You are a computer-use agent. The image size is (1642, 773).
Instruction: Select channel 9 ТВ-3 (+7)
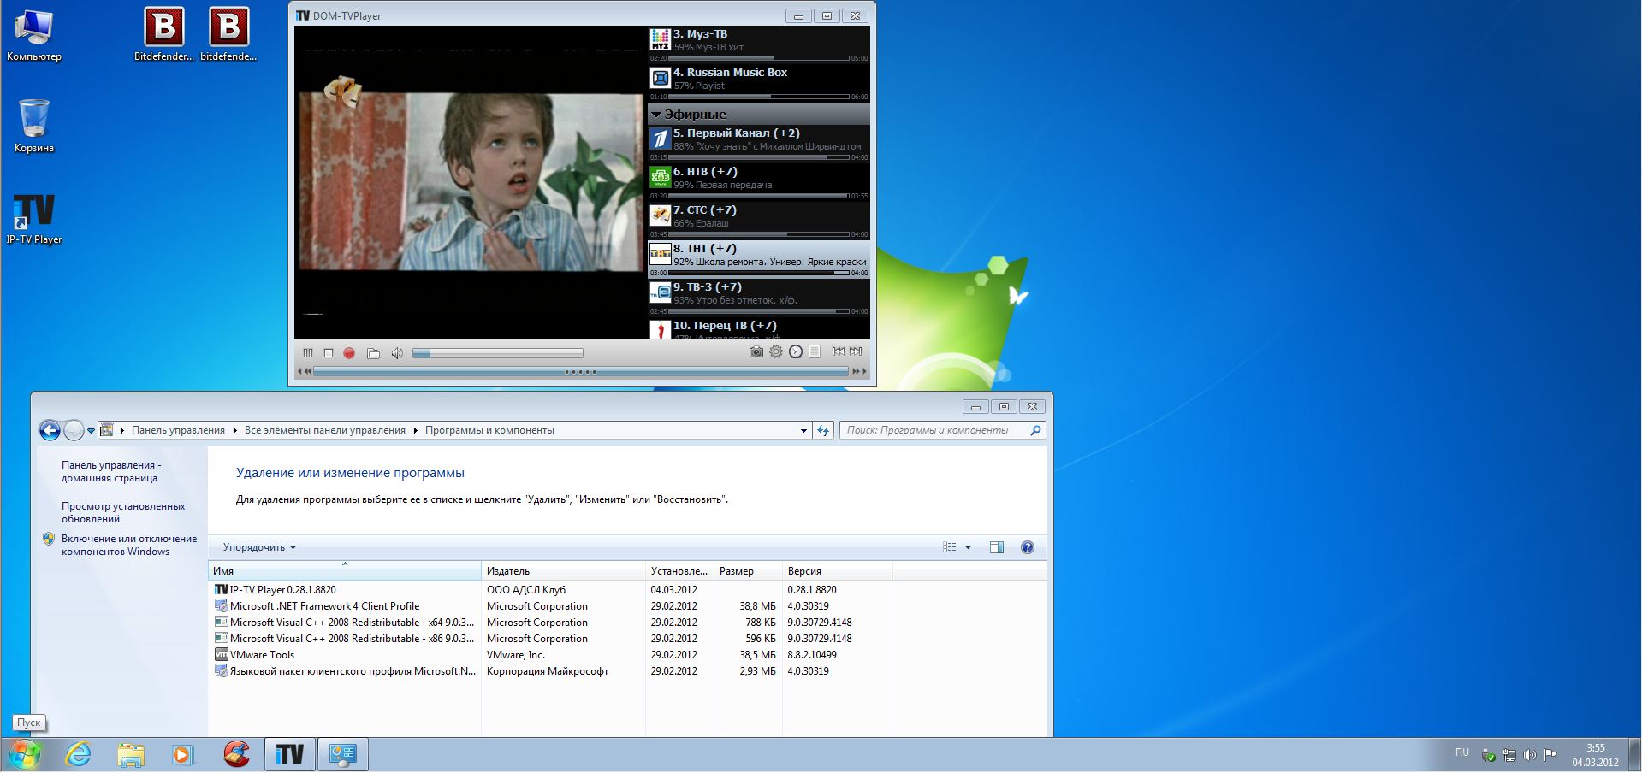pyautogui.click(x=759, y=298)
